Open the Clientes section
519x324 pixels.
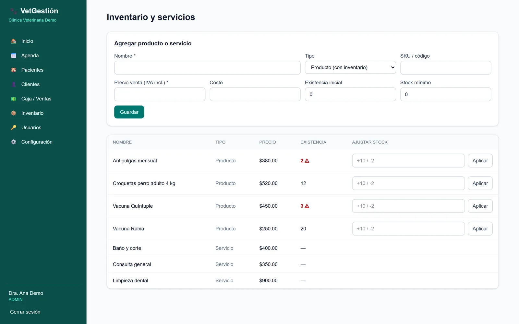30,84
